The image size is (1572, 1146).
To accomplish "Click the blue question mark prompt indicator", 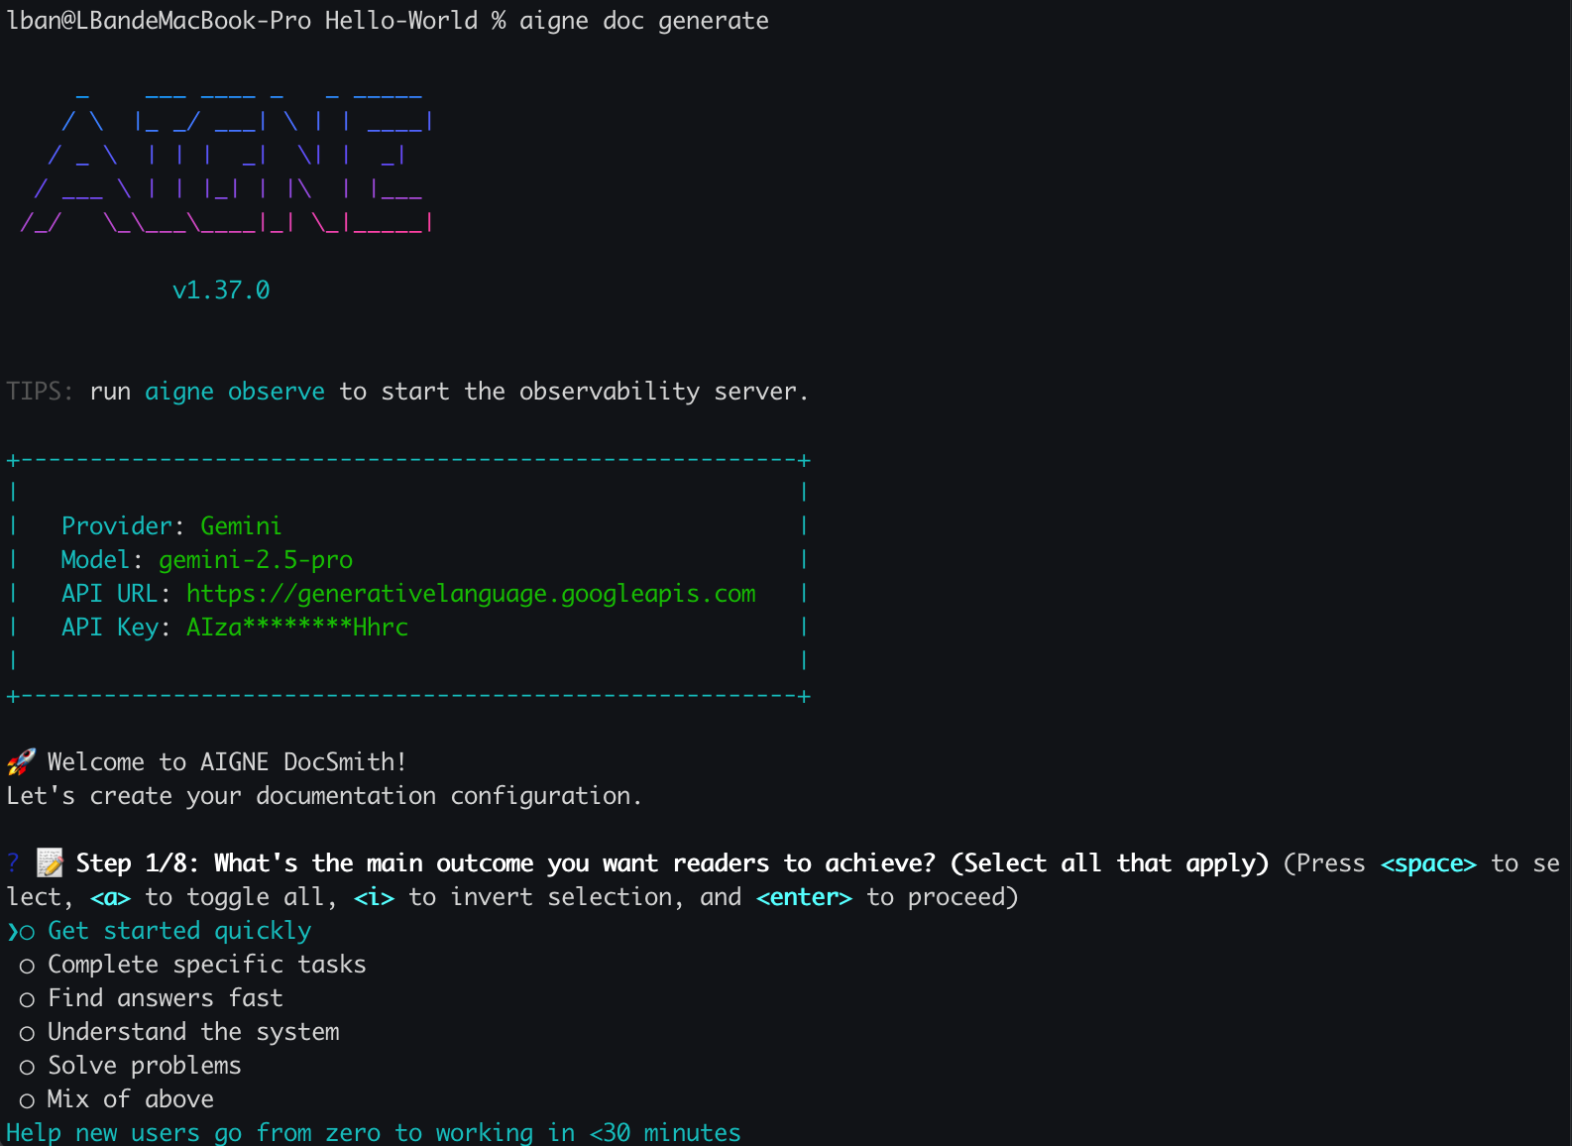I will pyautogui.click(x=13, y=863).
